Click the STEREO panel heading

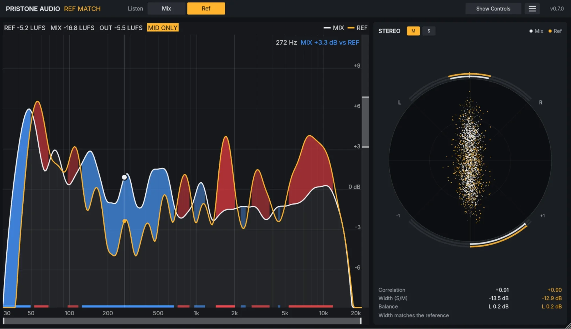click(x=389, y=31)
